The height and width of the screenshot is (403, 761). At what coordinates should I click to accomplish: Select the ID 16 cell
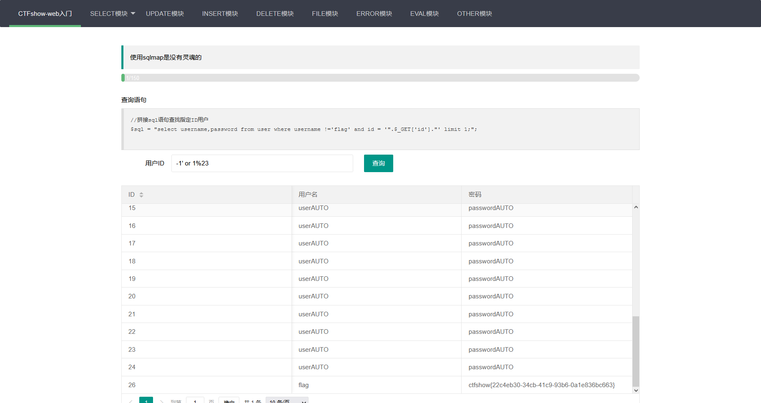206,226
